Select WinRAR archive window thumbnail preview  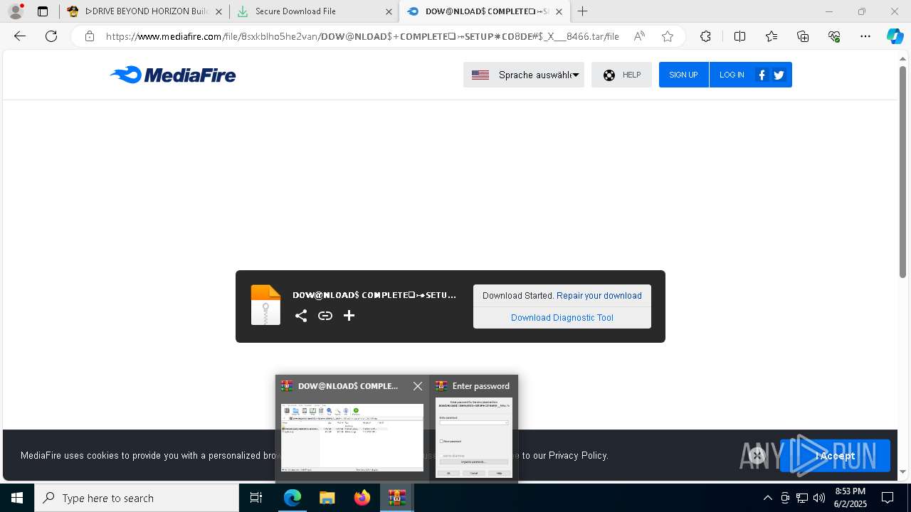click(352, 437)
